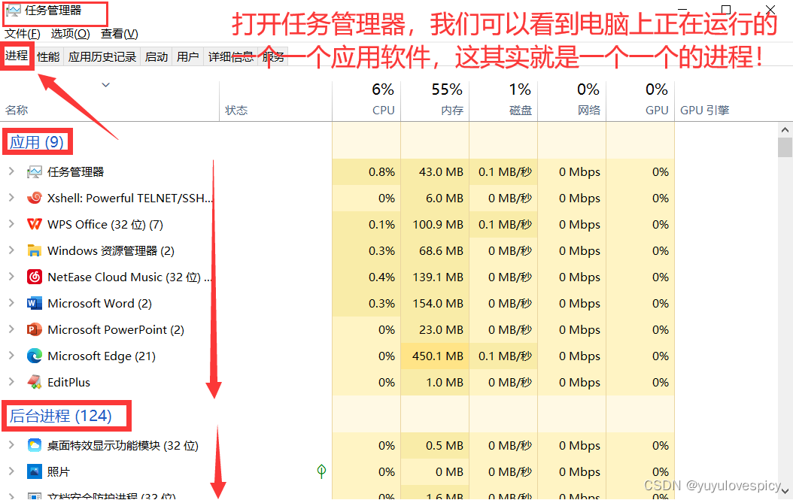Expand the EditPlus process row
Image resolution: width=793 pixels, height=500 pixels.
click(11, 382)
